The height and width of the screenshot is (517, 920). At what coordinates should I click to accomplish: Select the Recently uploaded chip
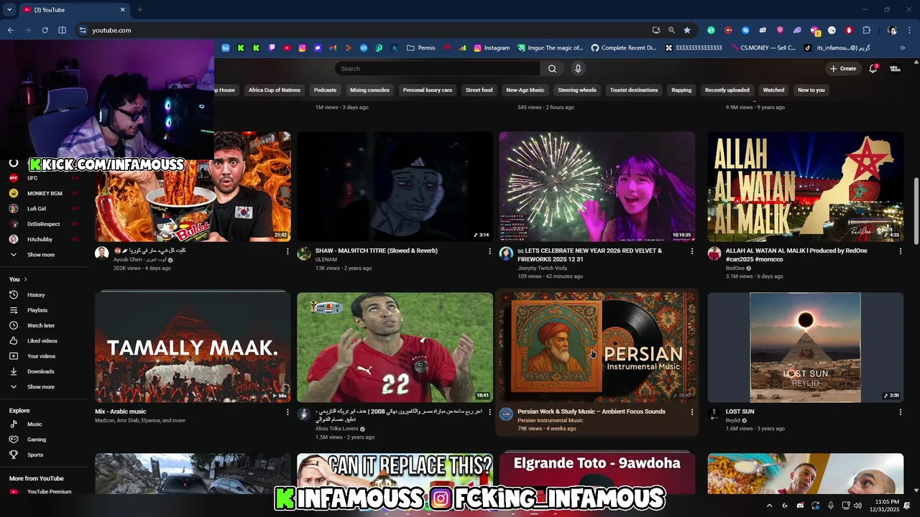[x=727, y=90]
